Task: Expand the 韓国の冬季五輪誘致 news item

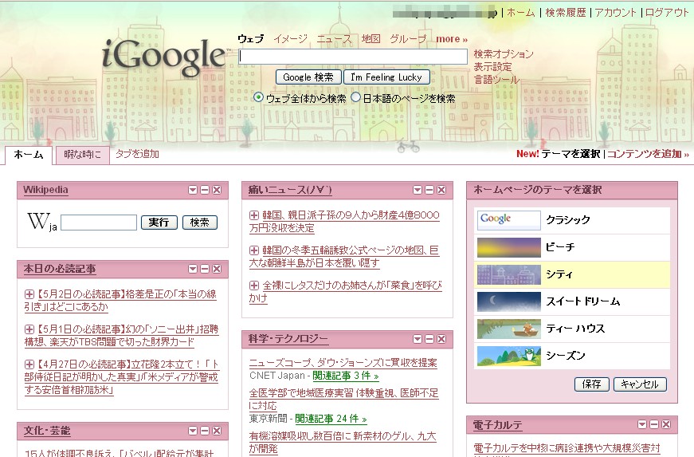Action: pos(254,250)
